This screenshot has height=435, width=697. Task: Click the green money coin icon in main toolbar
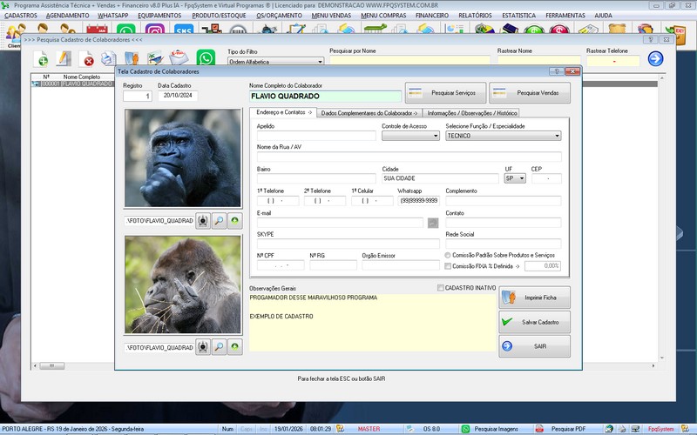pyautogui.click(x=534, y=30)
